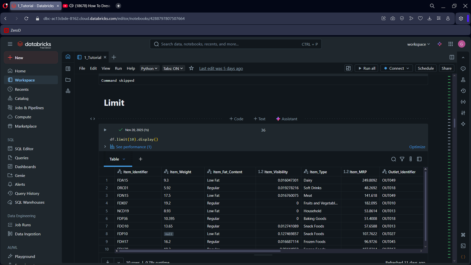Open the table column options icon
This screenshot has height=265, width=471.
pos(411,159)
